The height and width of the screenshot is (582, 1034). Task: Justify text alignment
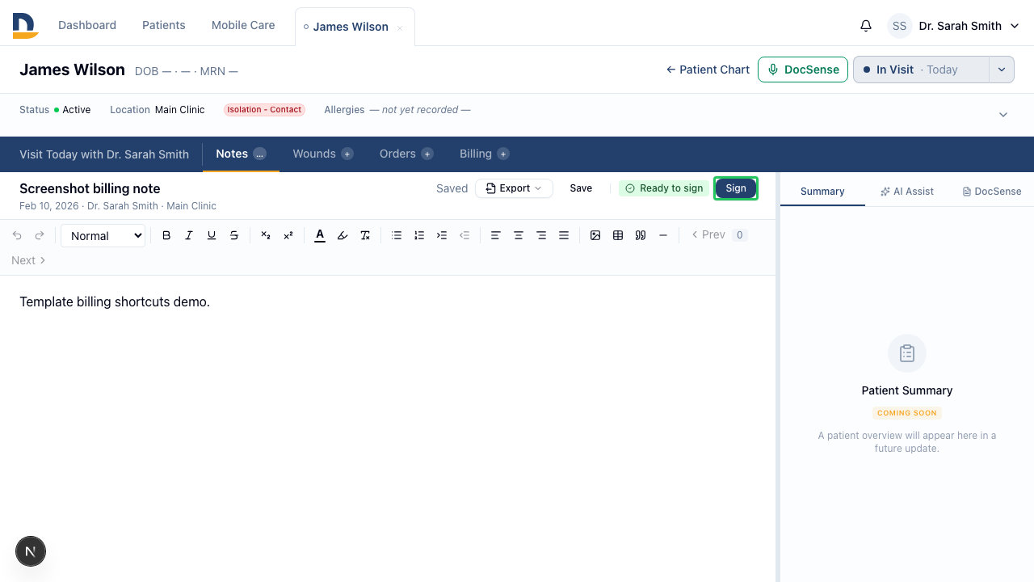[564, 235]
